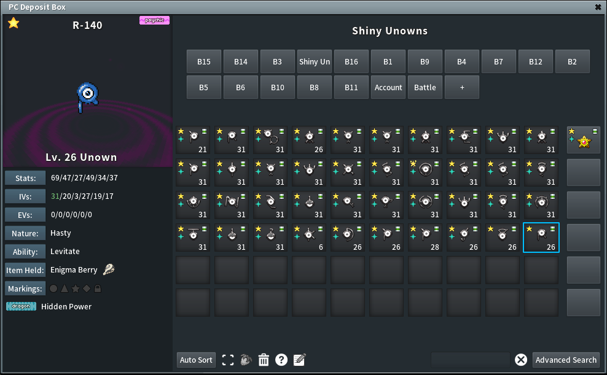The height and width of the screenshot is (375, 607).
Task: Go to box B7
Action: 499,61
